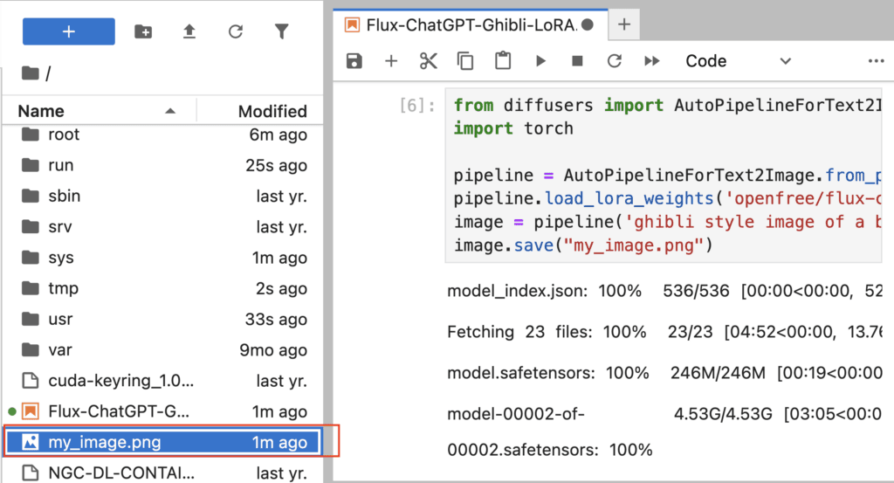Viewport: 894px width, 483px height.
Task: Insert a new cell below
Action: [x=391, y=61]
